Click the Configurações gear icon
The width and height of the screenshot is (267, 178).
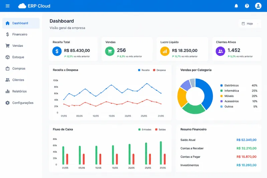(7, 103)
